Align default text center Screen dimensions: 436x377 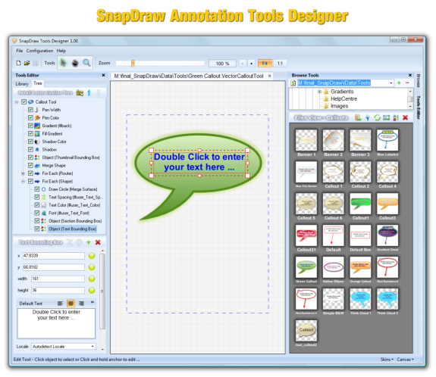(x=71, y=304)
